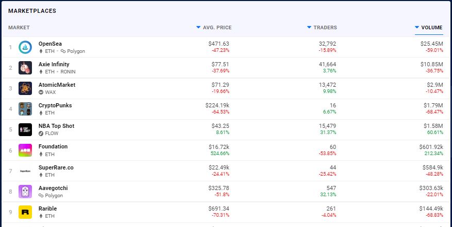This screenshot has height=227, width=452.
Task: Select AtomicMarket traders change 9.98%
Action: 329,91
